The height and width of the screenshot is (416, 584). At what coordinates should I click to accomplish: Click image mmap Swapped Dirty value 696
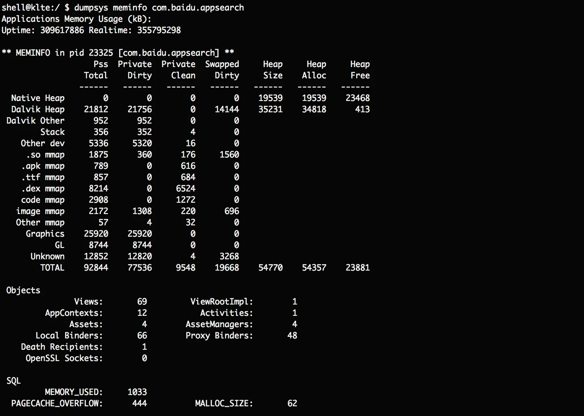click(232, 211)
